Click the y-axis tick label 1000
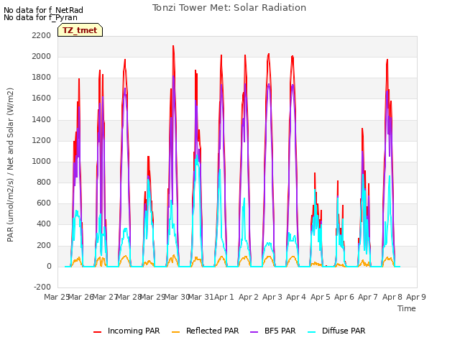This screenshot has height=345, width=460. tap(42, 161)
